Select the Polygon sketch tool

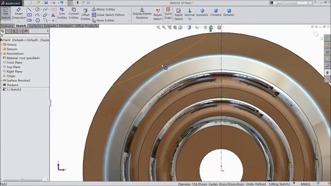38,21
